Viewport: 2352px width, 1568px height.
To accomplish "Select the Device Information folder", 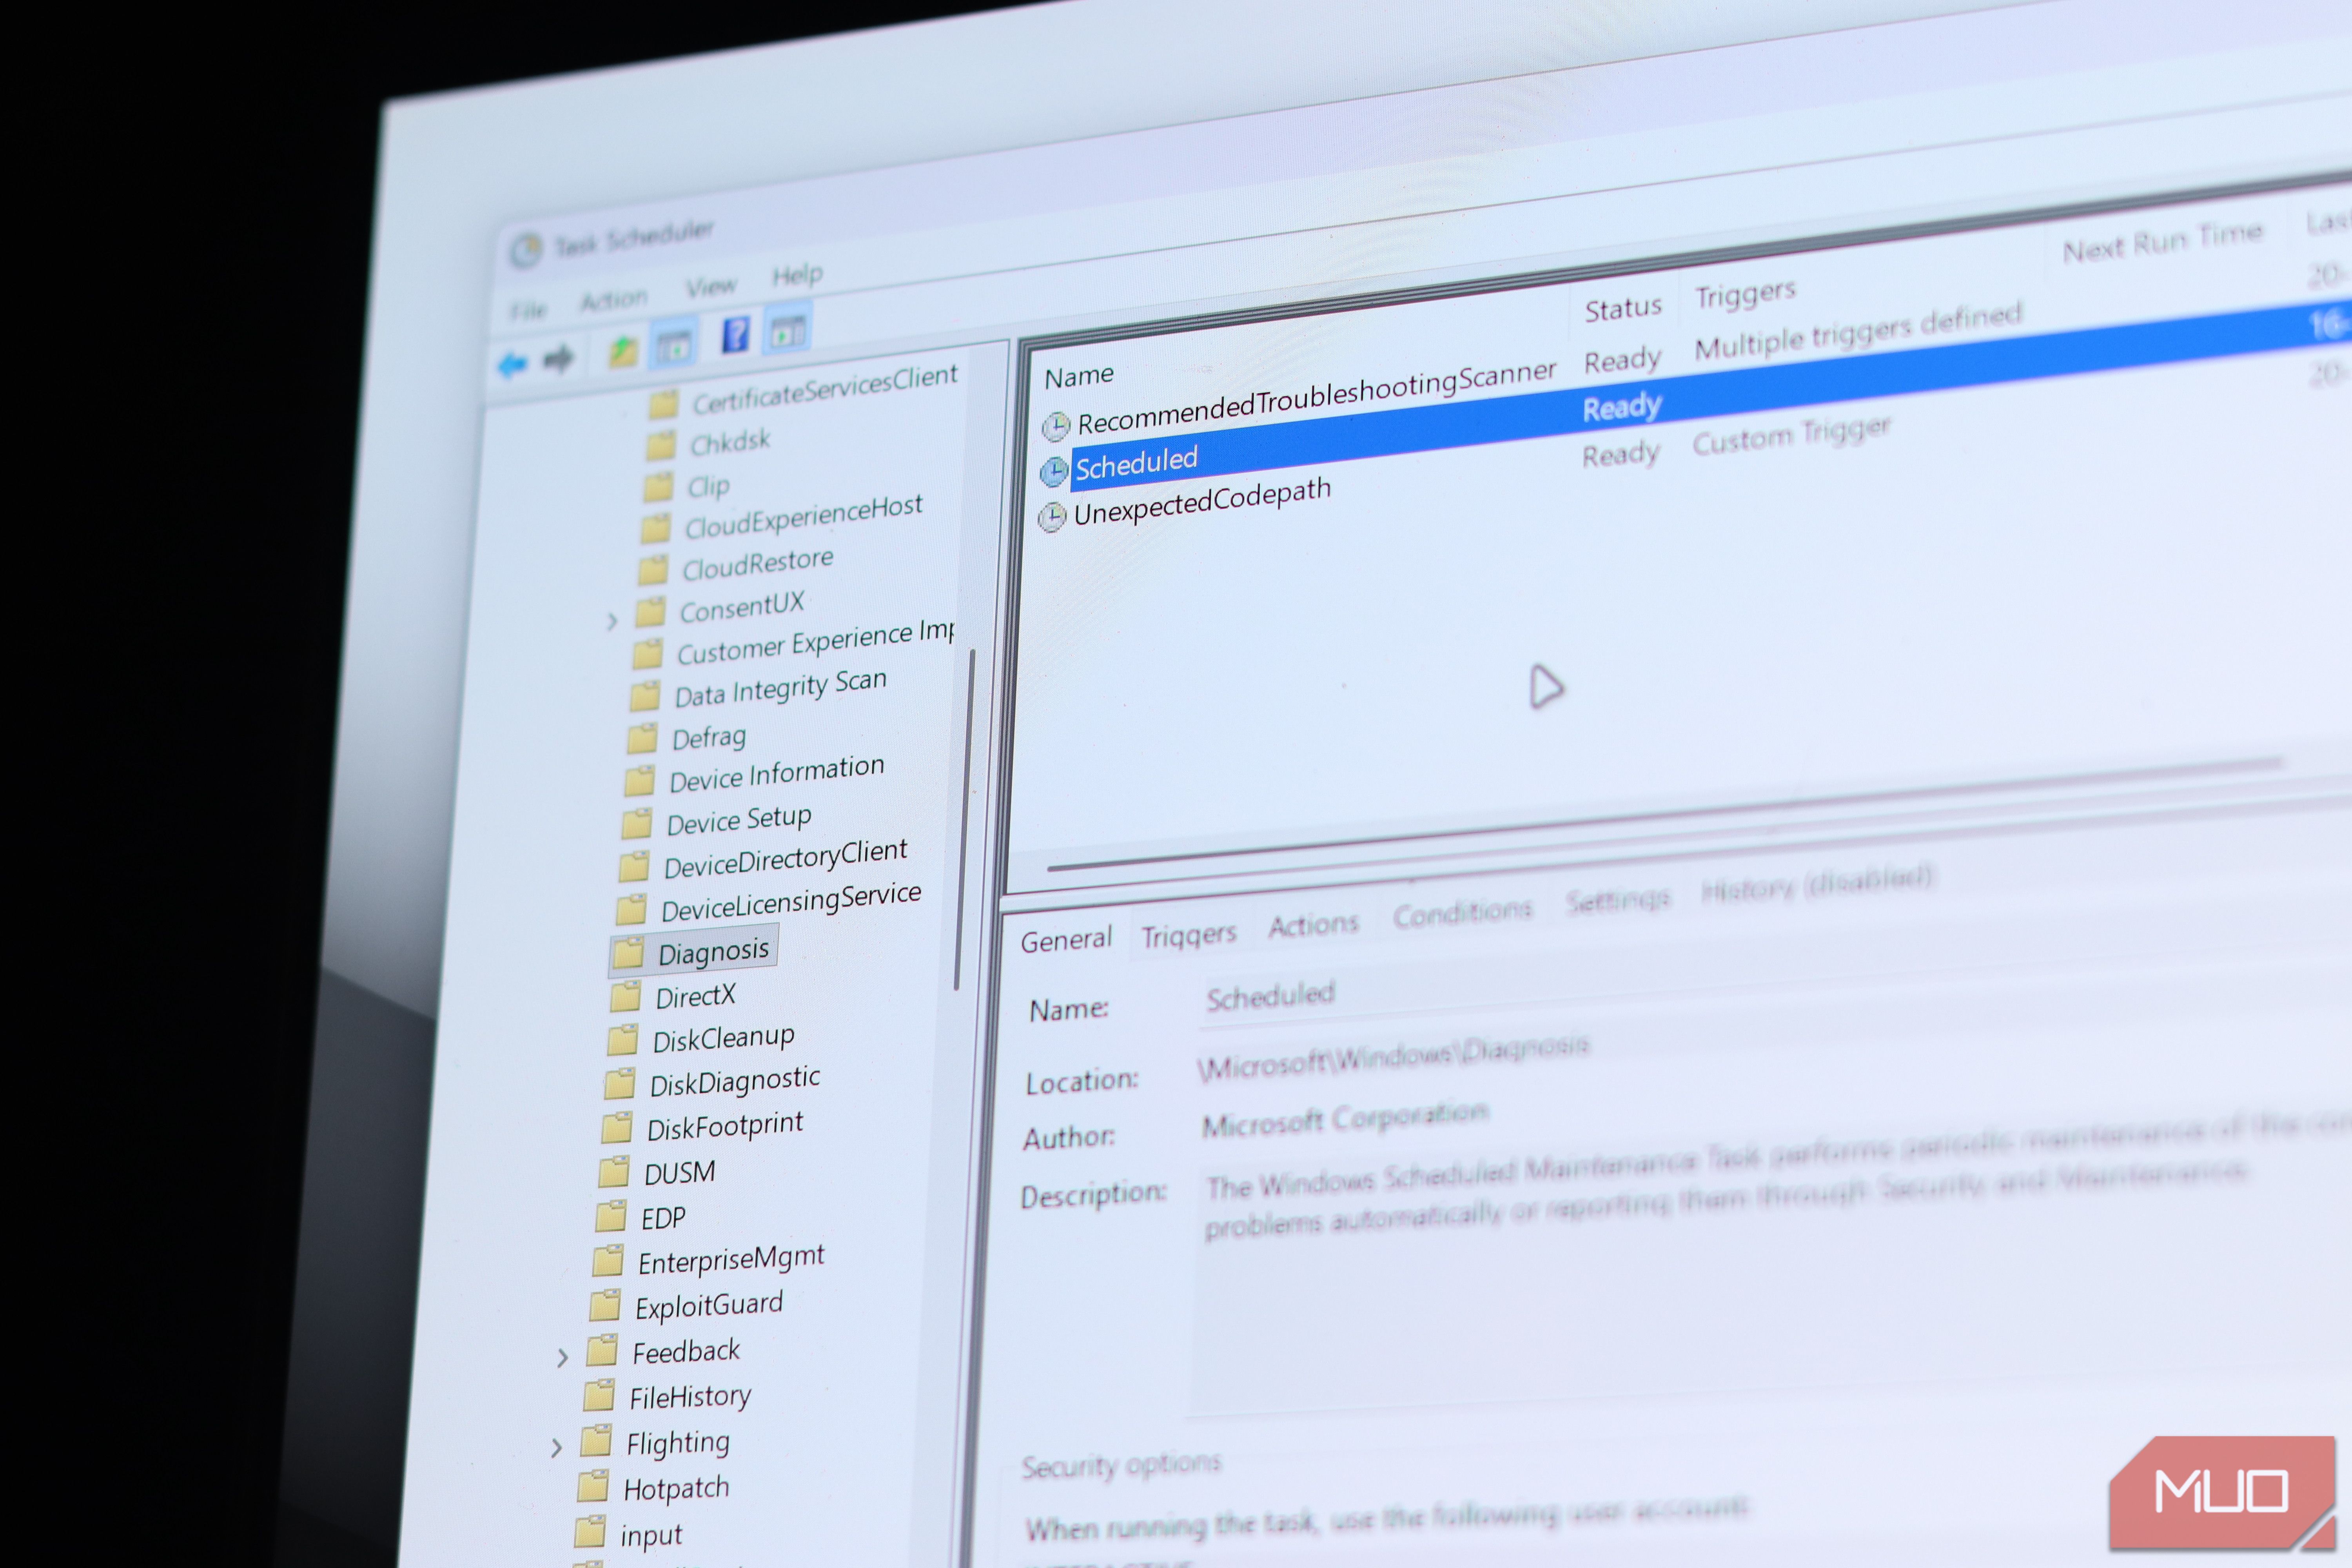I will (777, 774).
